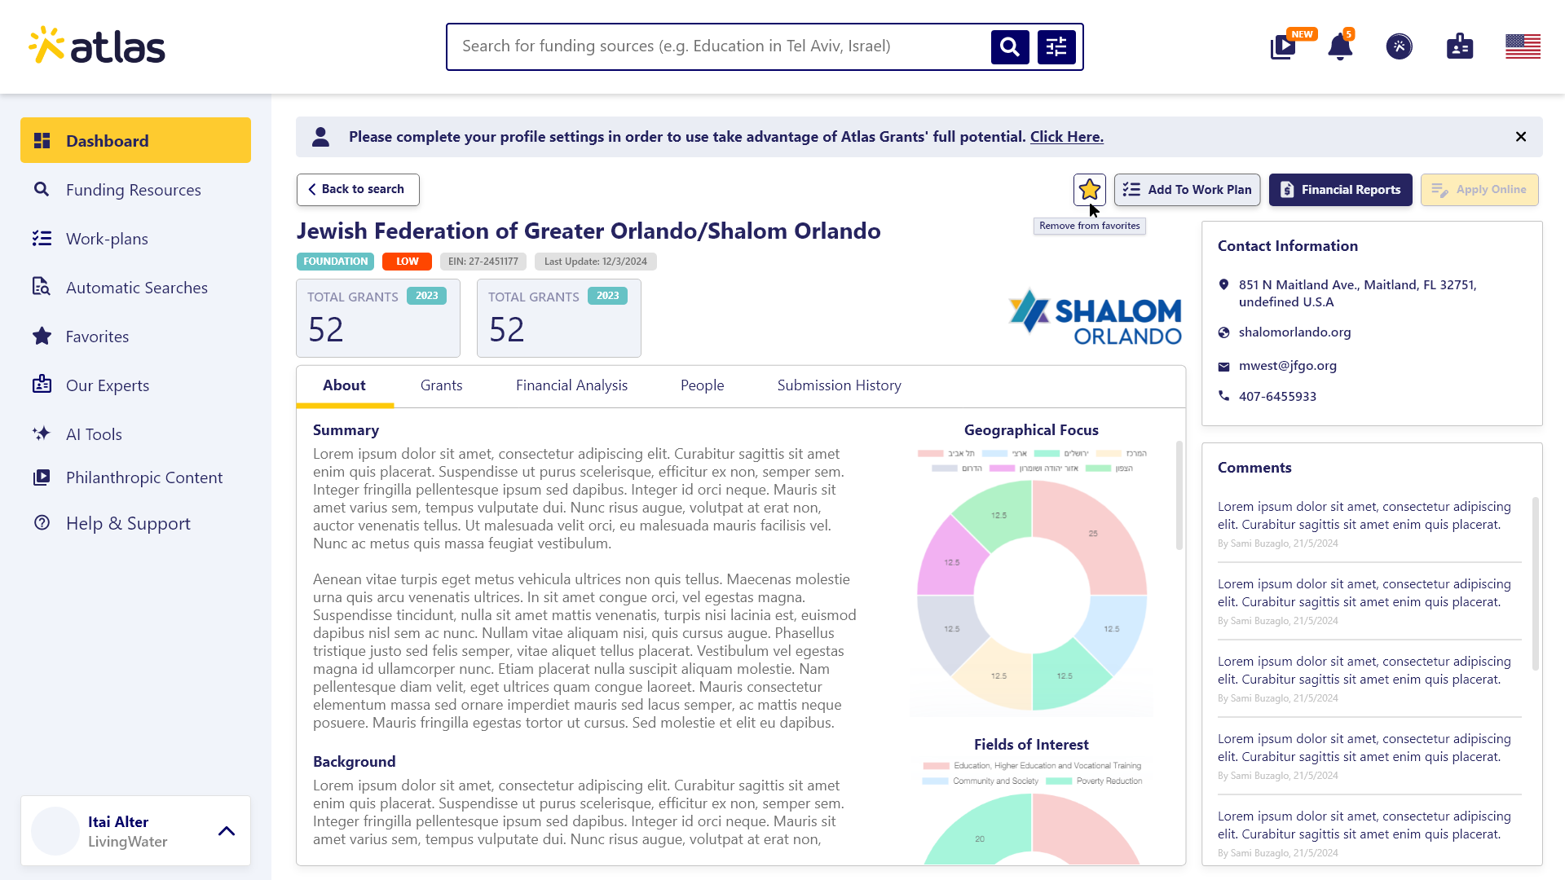The image size is (1565, 880).
Task: Click the search magnifier button
Action: pos(1009,47)
